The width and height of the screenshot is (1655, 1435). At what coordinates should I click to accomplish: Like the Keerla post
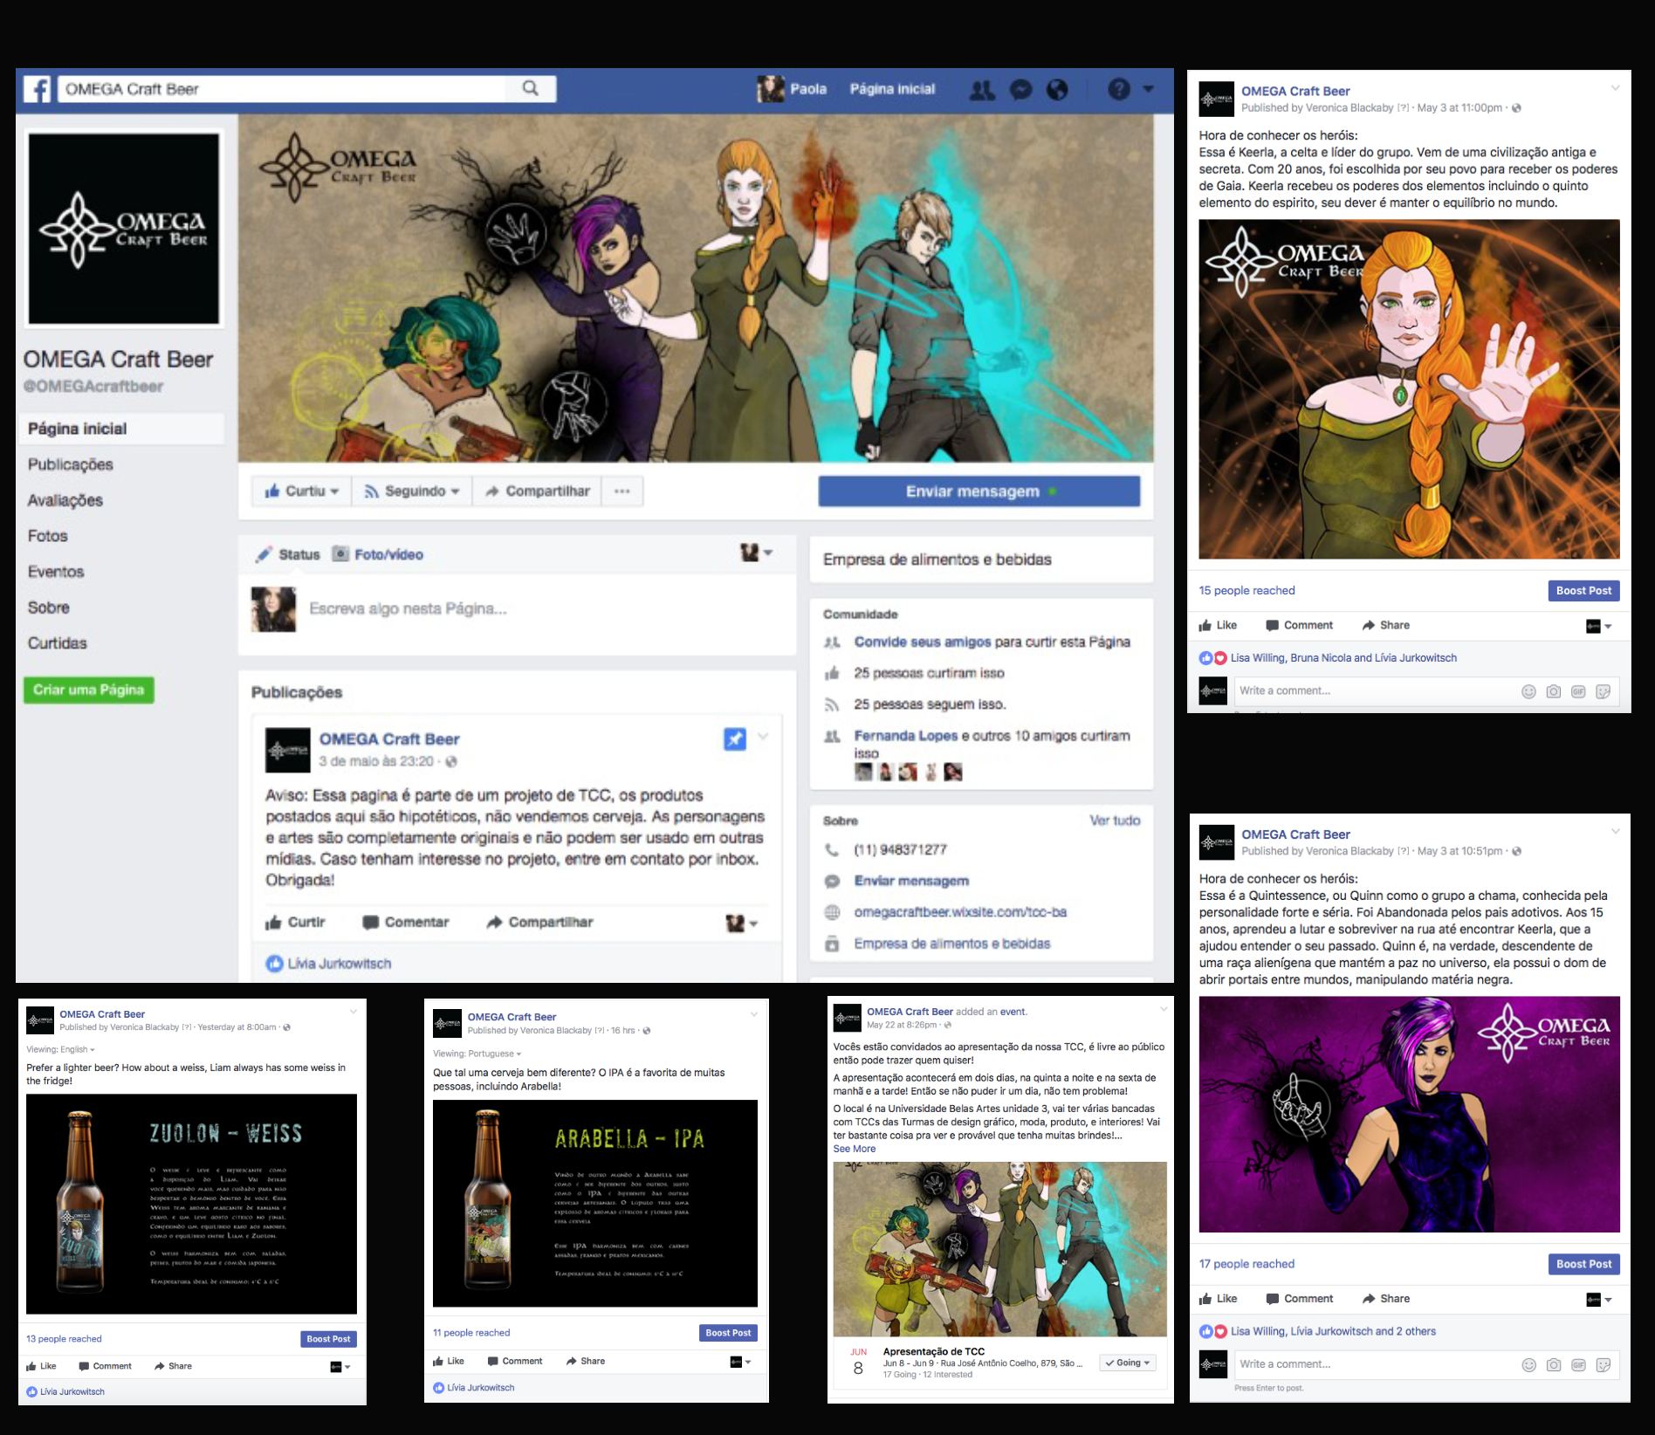coord(1218,625)
